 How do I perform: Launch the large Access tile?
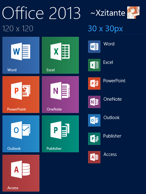point(21,173)
